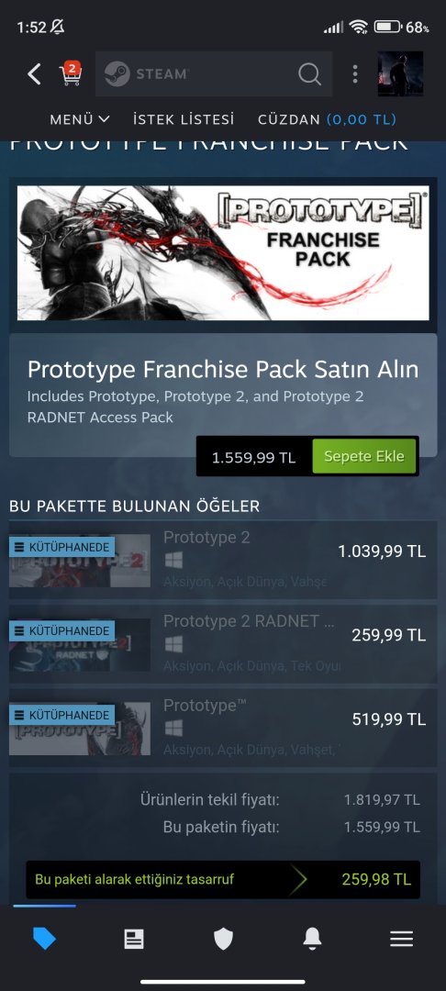This screenshot has width=446, height=991.
Task: Open the profile avatar picture
Action: click(400, 74)
